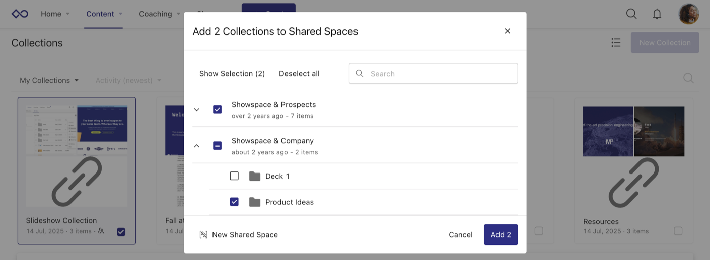The height and width of the screenshot is (260, 710).
Task: Open the Coaching menu
Action: (160, 14)
